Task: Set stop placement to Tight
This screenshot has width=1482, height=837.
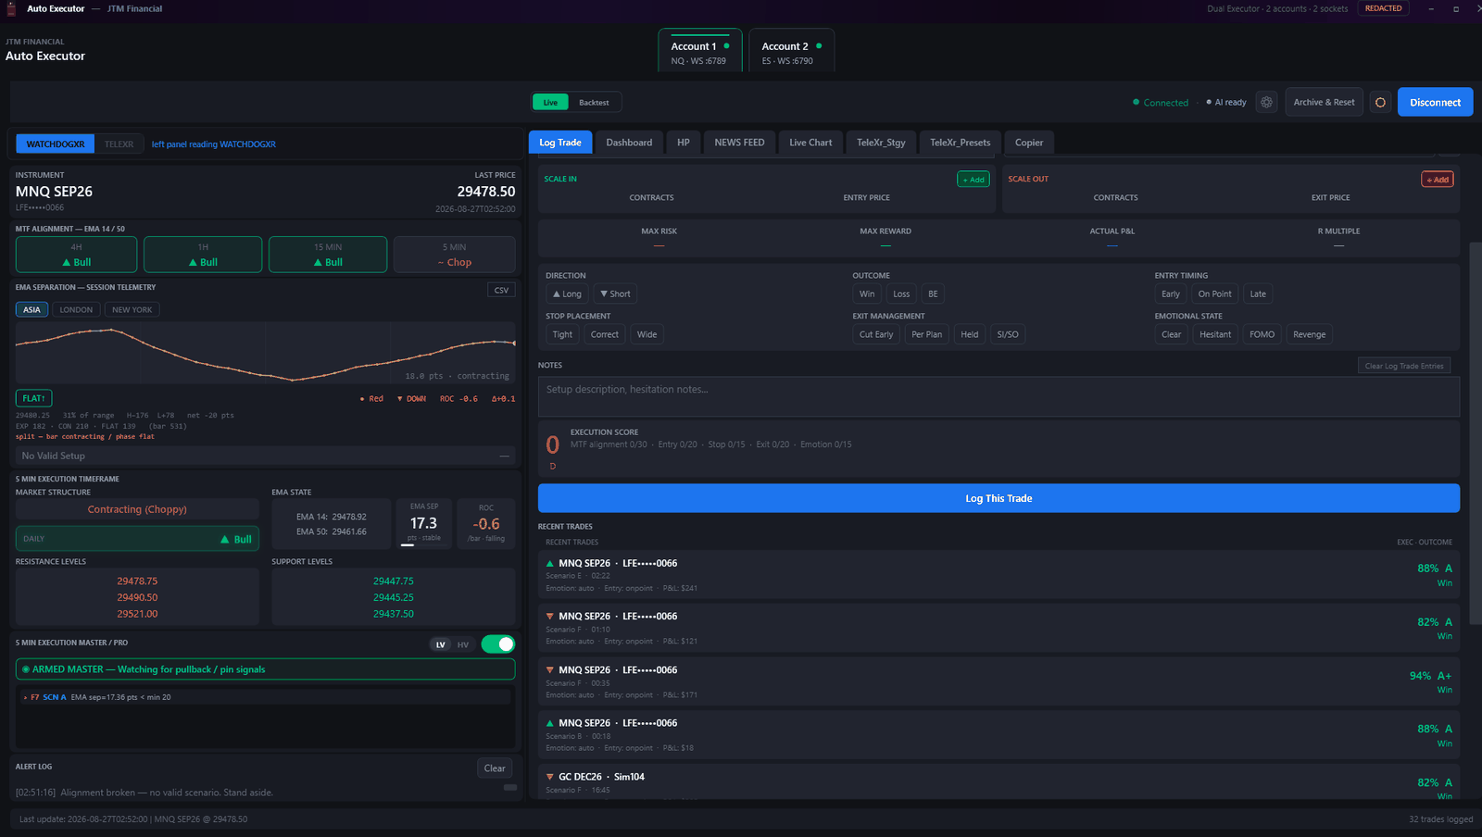Action: tap(562, 335)
